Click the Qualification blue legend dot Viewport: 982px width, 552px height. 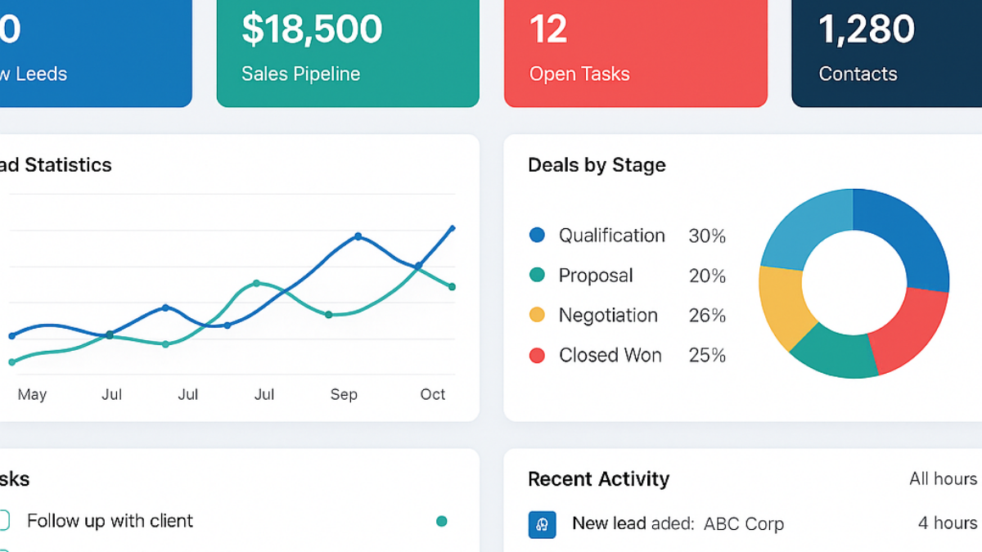coord(537,236)
